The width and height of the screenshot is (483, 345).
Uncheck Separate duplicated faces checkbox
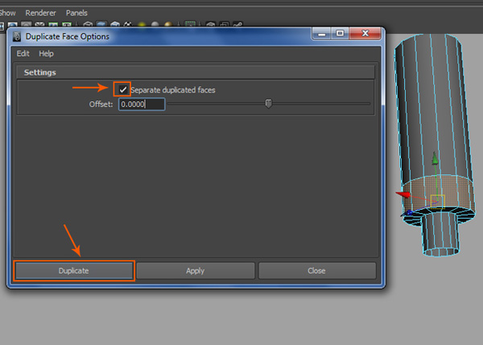pyautogui.click(x=122, y=89)
